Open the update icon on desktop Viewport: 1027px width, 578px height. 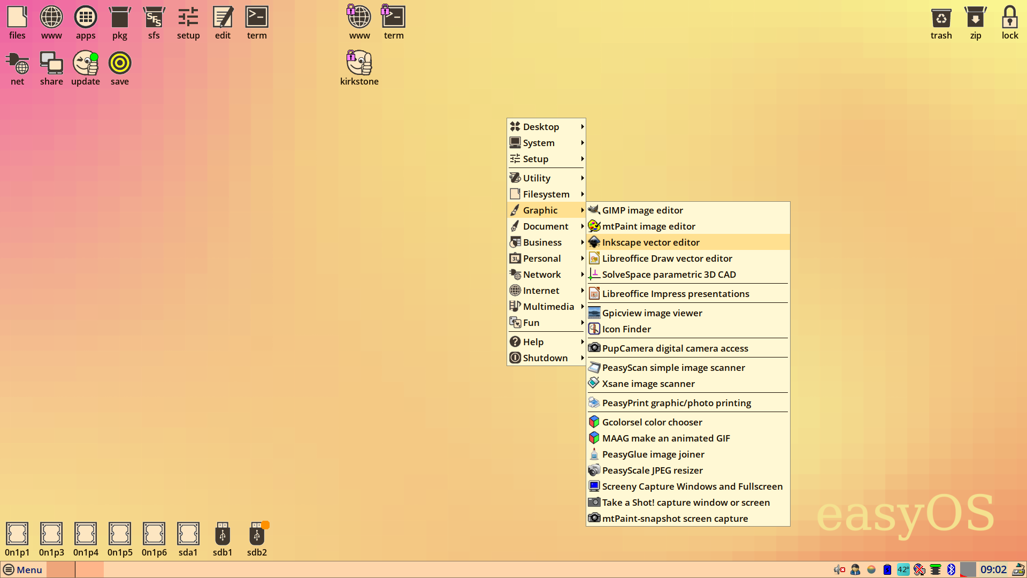[x=86, y=69]
